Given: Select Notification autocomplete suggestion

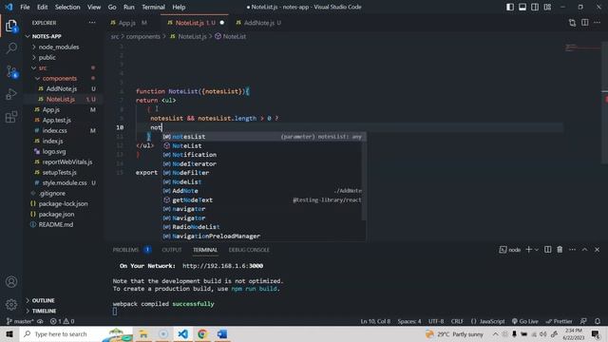Looking at the screenshot, I should pos(263,155).
